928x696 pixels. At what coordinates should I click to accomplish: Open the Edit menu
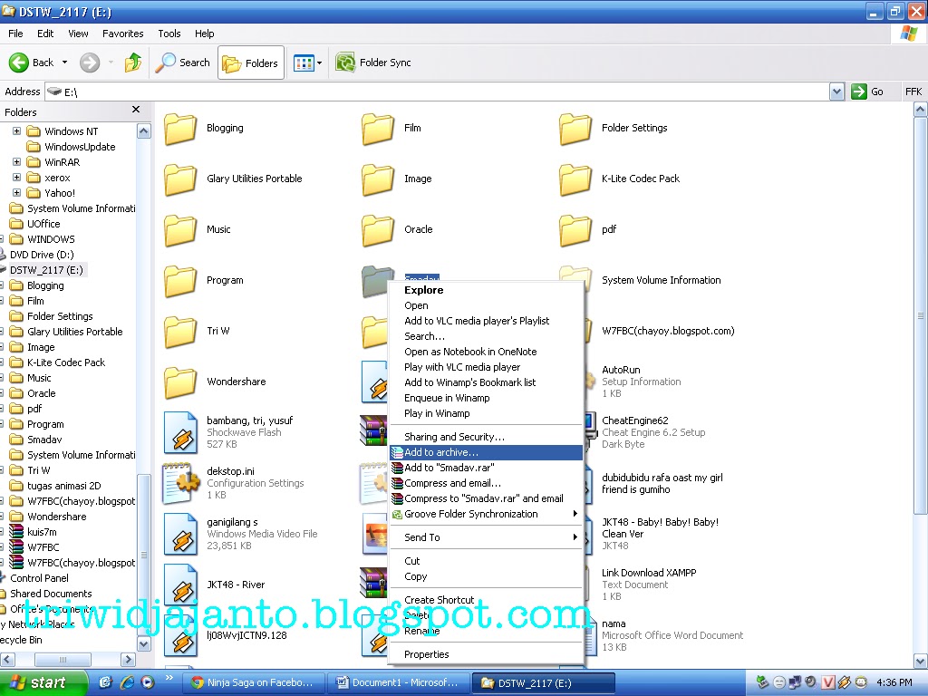(45, 34)
